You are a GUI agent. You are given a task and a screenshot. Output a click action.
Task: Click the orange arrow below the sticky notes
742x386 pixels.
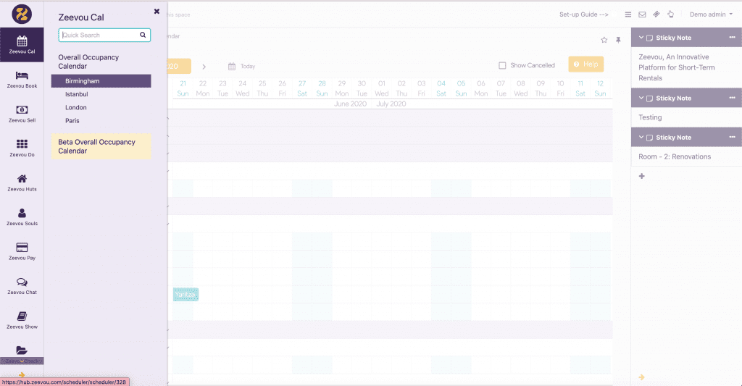pyautogui.click(x=642, y=377)
